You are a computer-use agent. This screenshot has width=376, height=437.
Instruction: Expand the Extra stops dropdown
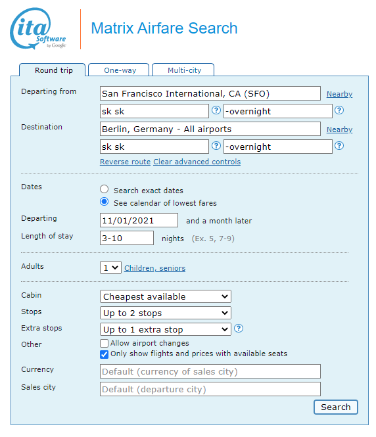coord(166,329)
